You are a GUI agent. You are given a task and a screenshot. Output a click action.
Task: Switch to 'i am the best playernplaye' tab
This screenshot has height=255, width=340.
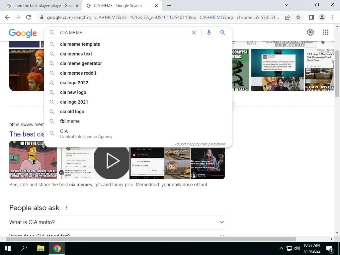pos(41,6)
